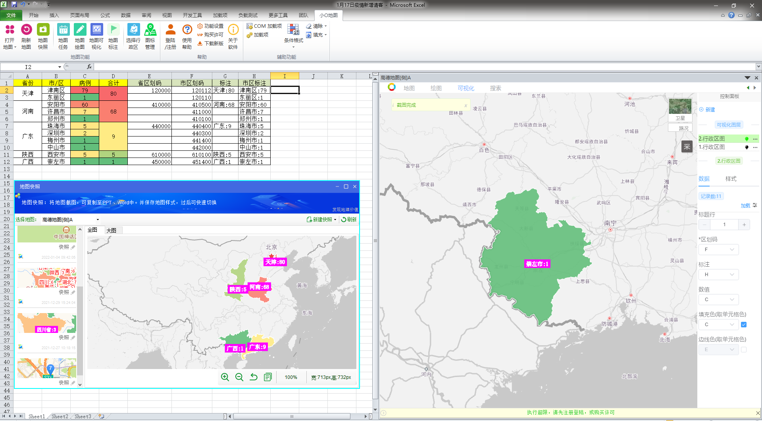This screenshot has width=762, height=421.
Task: Open 加载项 (Add-ins) gear item in ribbon
Action: coord(258,35)
